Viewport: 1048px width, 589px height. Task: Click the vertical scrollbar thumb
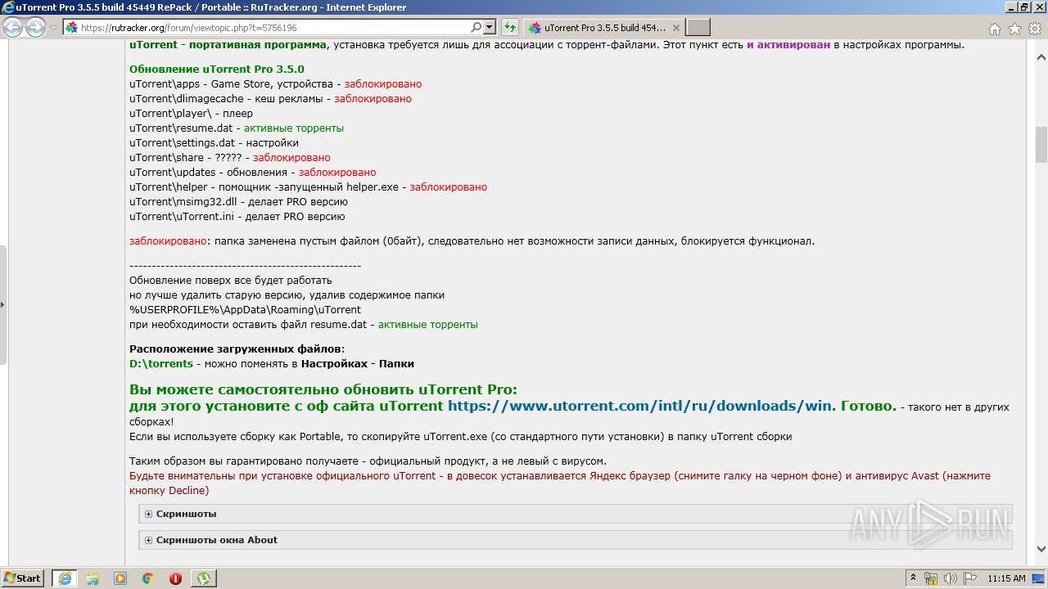[x=1041, y=145]
